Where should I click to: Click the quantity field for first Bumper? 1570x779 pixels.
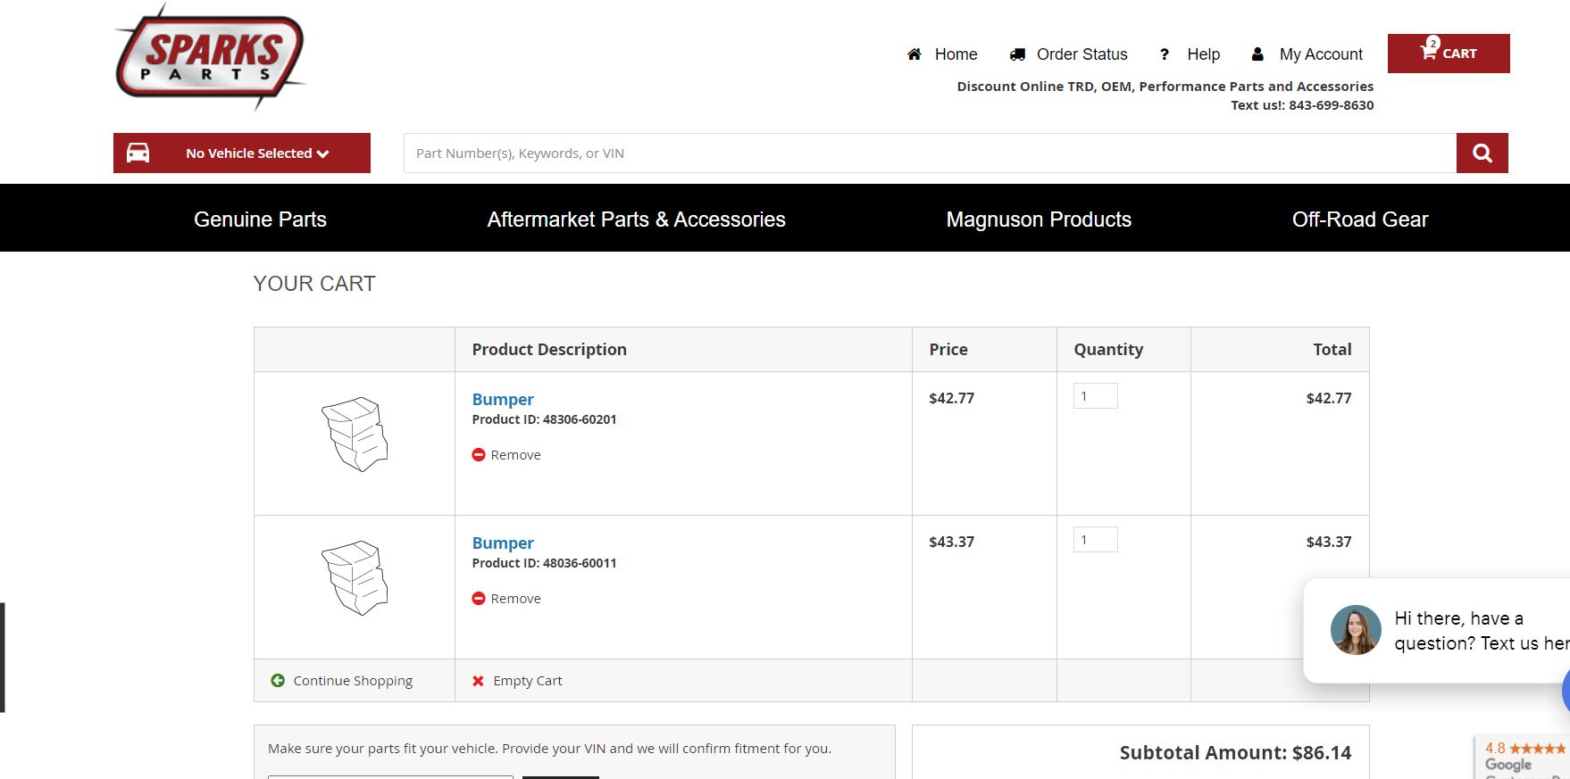click(1096, 396)
